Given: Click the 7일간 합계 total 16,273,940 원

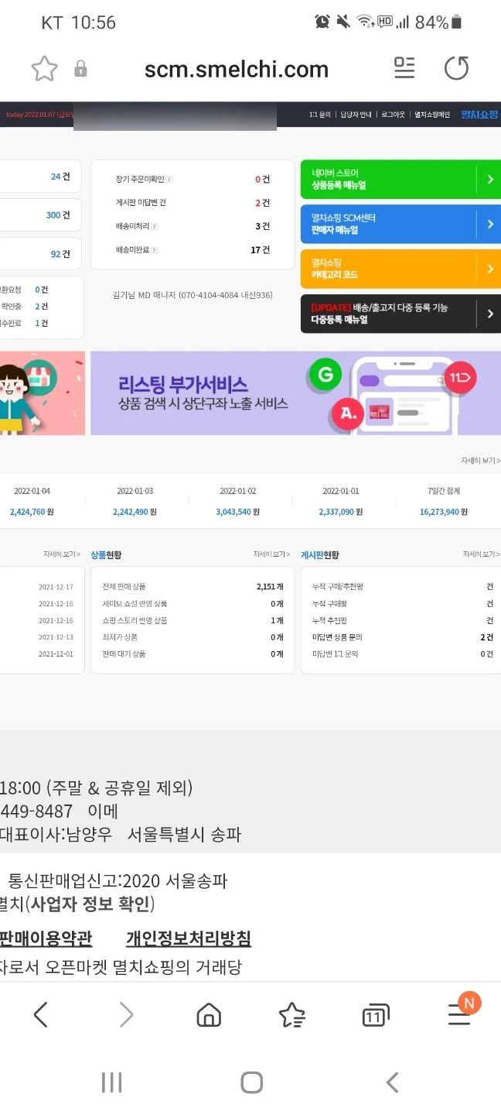Looking at the screenshot, I should [x=444, y=512].
